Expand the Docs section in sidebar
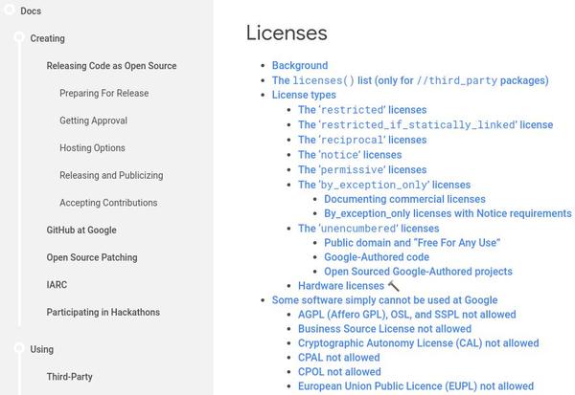Viewport: 575px width, 395px height. click(x=30, y=11)
